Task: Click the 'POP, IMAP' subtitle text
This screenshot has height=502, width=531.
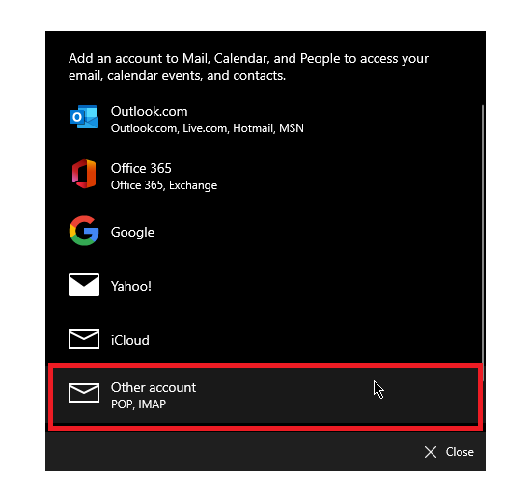Action: tap(138, 404)
